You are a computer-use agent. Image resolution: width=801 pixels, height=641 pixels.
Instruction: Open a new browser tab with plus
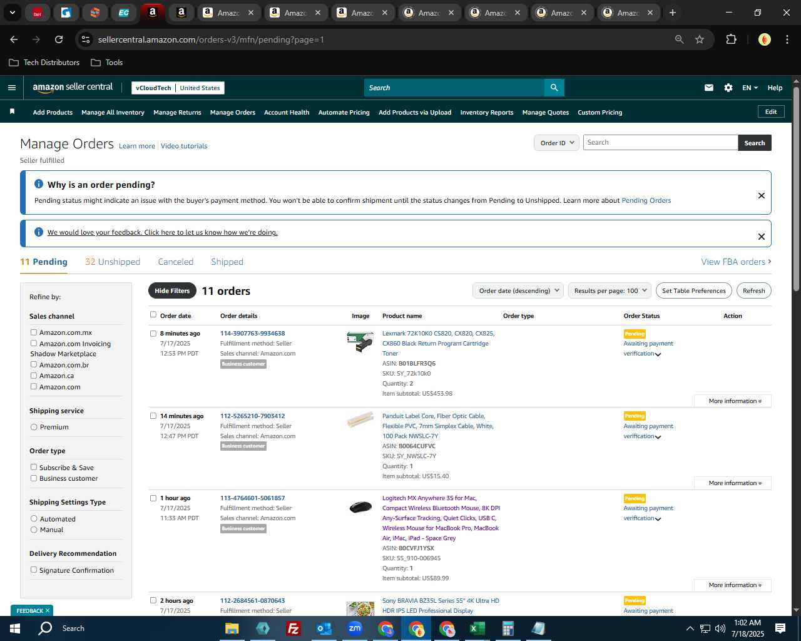tap(672, 13)
